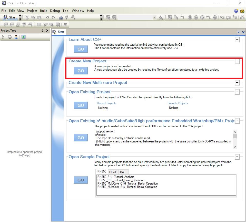Image resolution: width=246 pixels, height=222 pixels.
Task: Click the Renesas help icon at top right
Action: [x=236, y=11]
